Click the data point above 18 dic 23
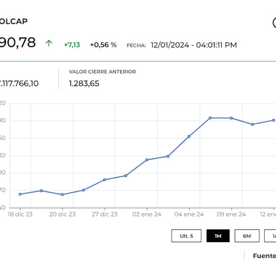This screenshot has width=276, height=276. [20, 194]
